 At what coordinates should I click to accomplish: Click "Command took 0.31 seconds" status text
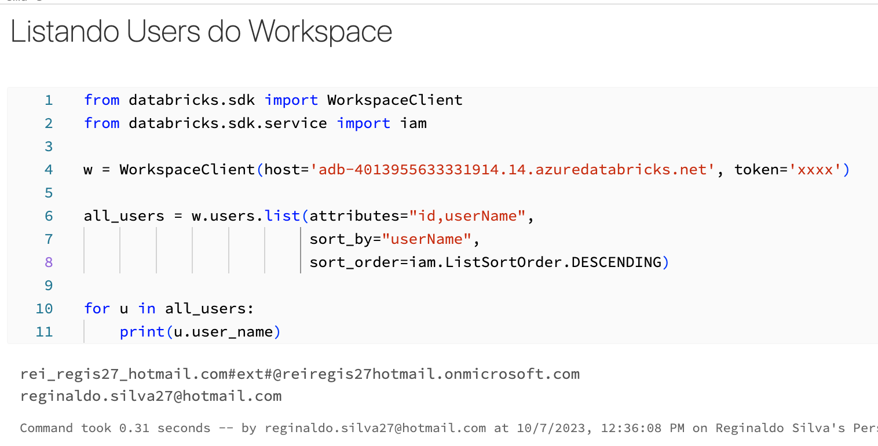115,428
